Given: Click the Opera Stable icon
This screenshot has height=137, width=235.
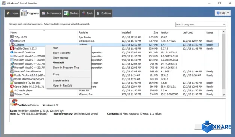Looking at the screenshot, I should [x=12, y=87].
